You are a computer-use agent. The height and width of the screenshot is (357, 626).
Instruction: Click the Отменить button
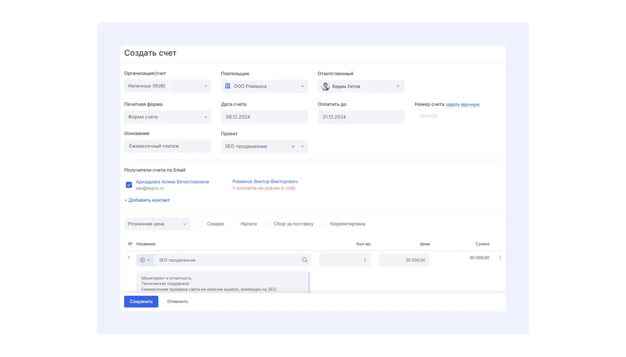point(178,302)
